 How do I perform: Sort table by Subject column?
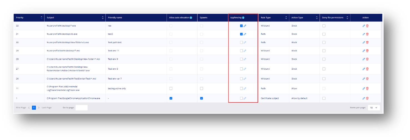coord(103,18)
